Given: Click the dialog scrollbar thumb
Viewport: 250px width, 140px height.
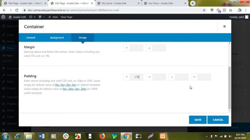Looking at the screenshot, I should coord(229,88).
